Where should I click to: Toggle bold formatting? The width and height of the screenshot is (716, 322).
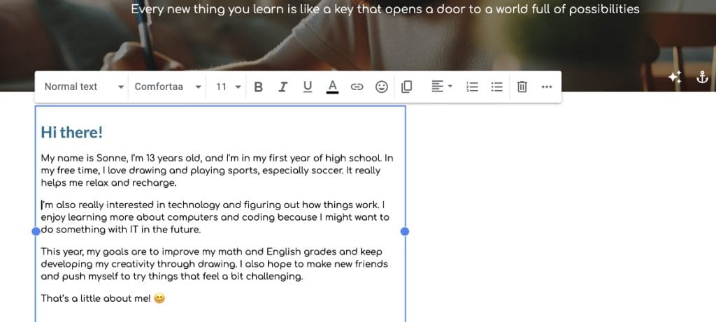pyautogui.click(x=259, y=87)
